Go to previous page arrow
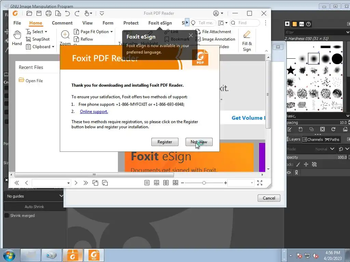The width and height of the screenshot is (350, 262). point(27,183)
